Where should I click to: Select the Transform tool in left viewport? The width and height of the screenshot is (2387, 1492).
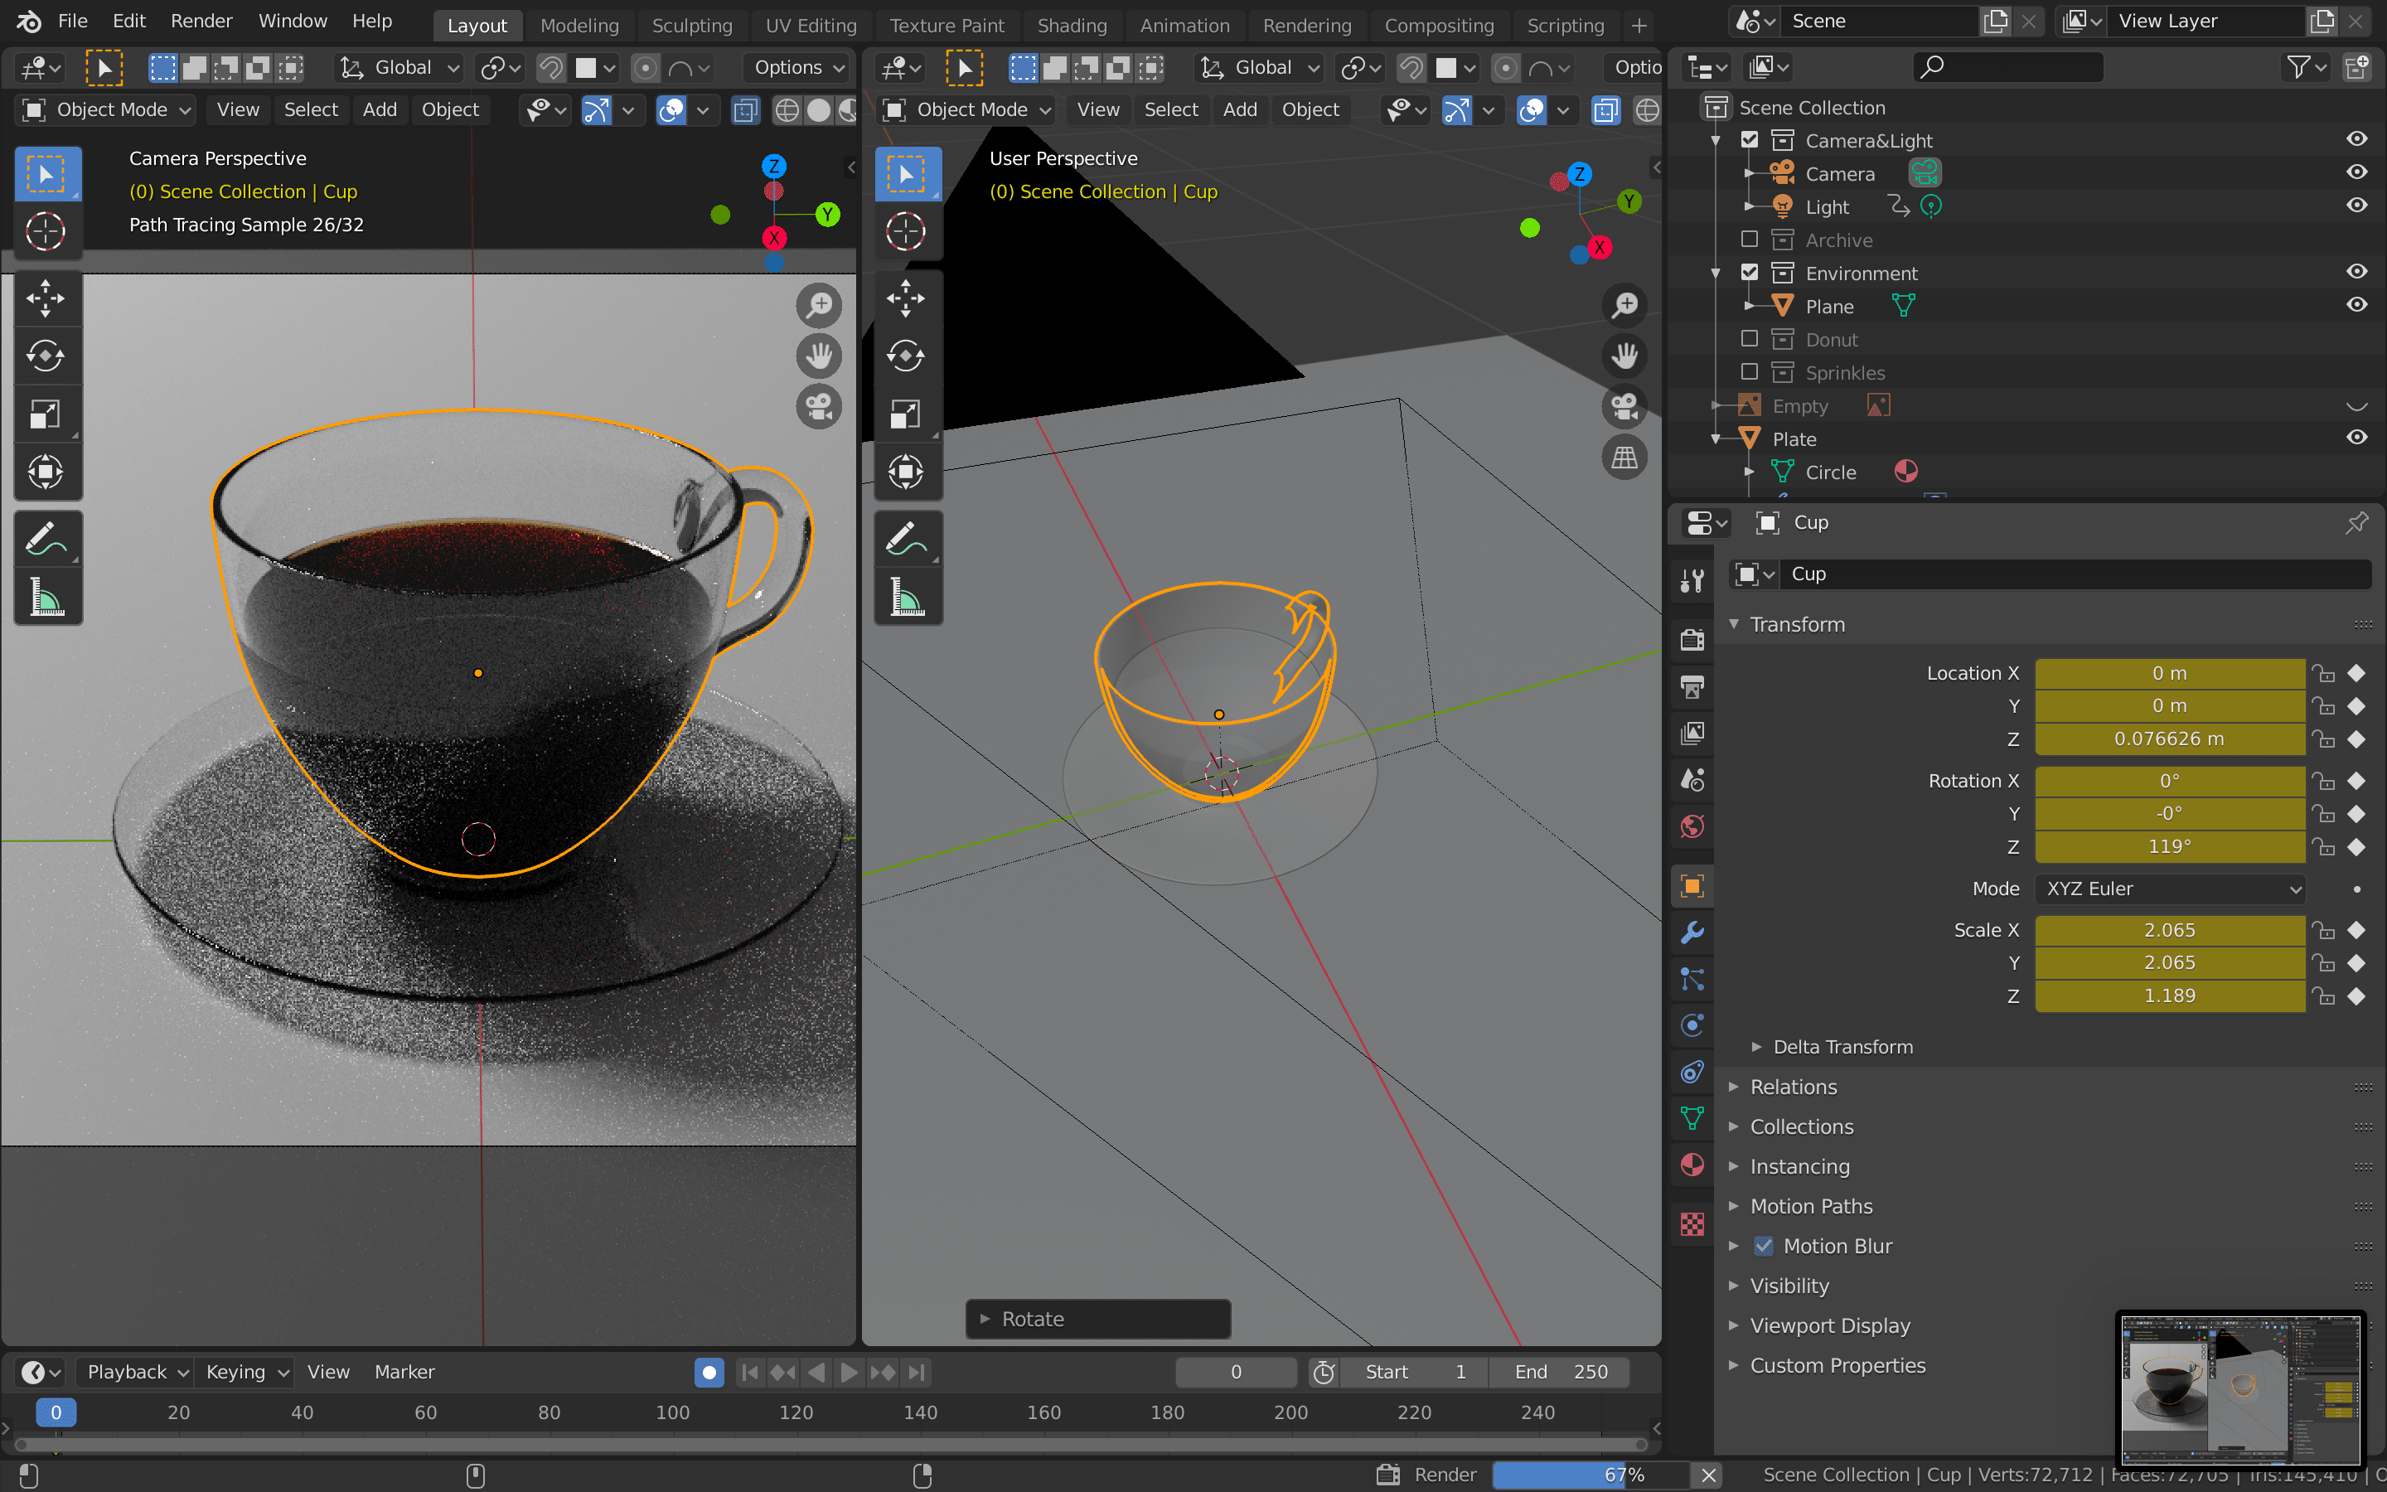(46, 472)
